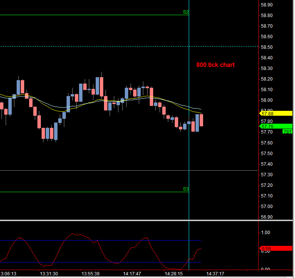Screen dimensions: 295x278
Task: Click the green 57.76 price marker
Action: [276, 126]
